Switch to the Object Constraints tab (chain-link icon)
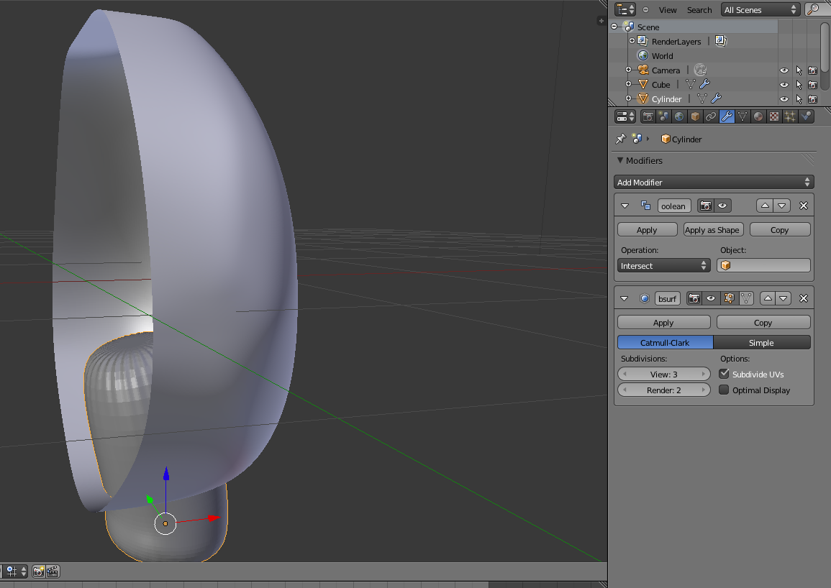The height and width of the screenshot is (588, 831). pyautogui.click(x=709, y=116)
